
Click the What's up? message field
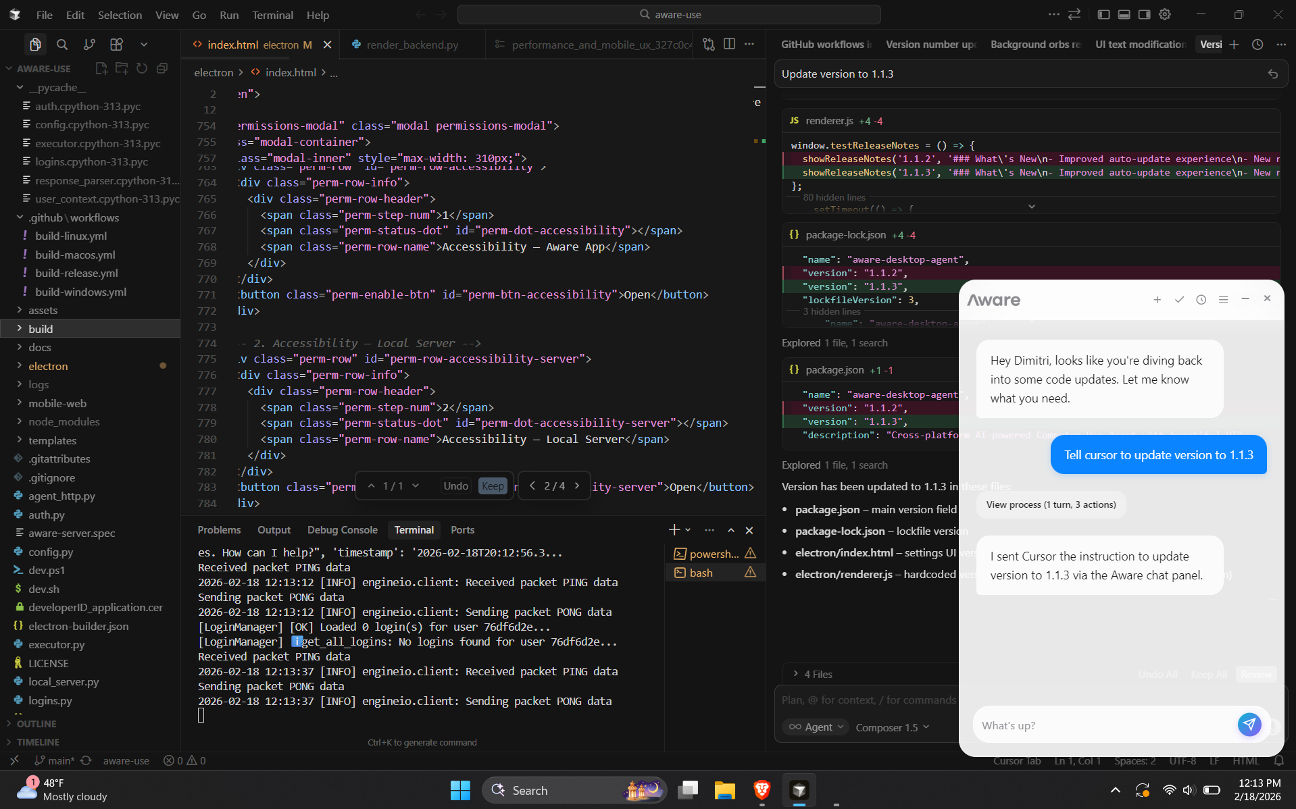tap(1101, 725)
